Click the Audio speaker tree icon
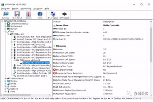 point(8,86)
